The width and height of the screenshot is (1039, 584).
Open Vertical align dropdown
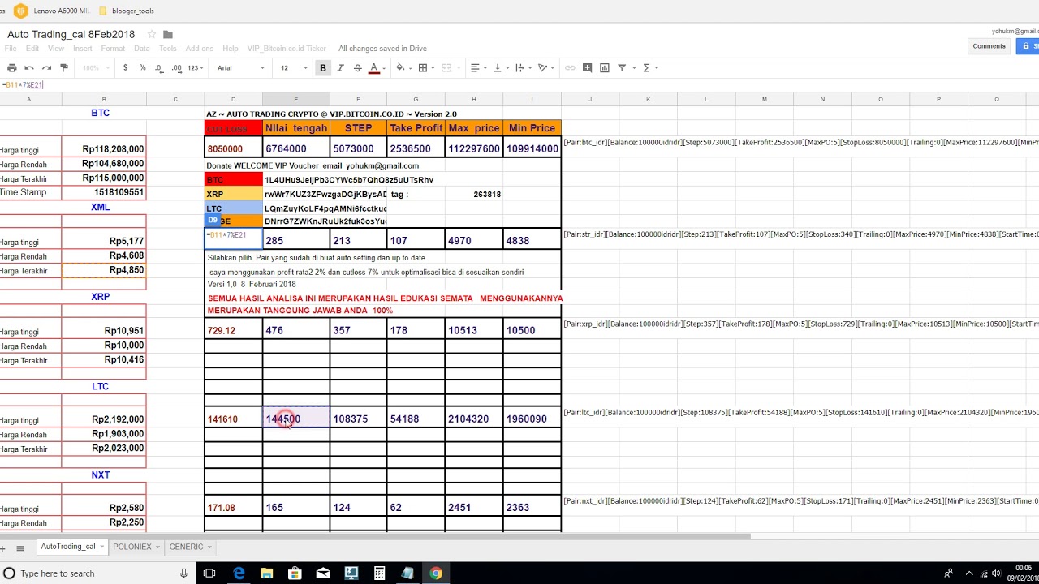[500, 68]
